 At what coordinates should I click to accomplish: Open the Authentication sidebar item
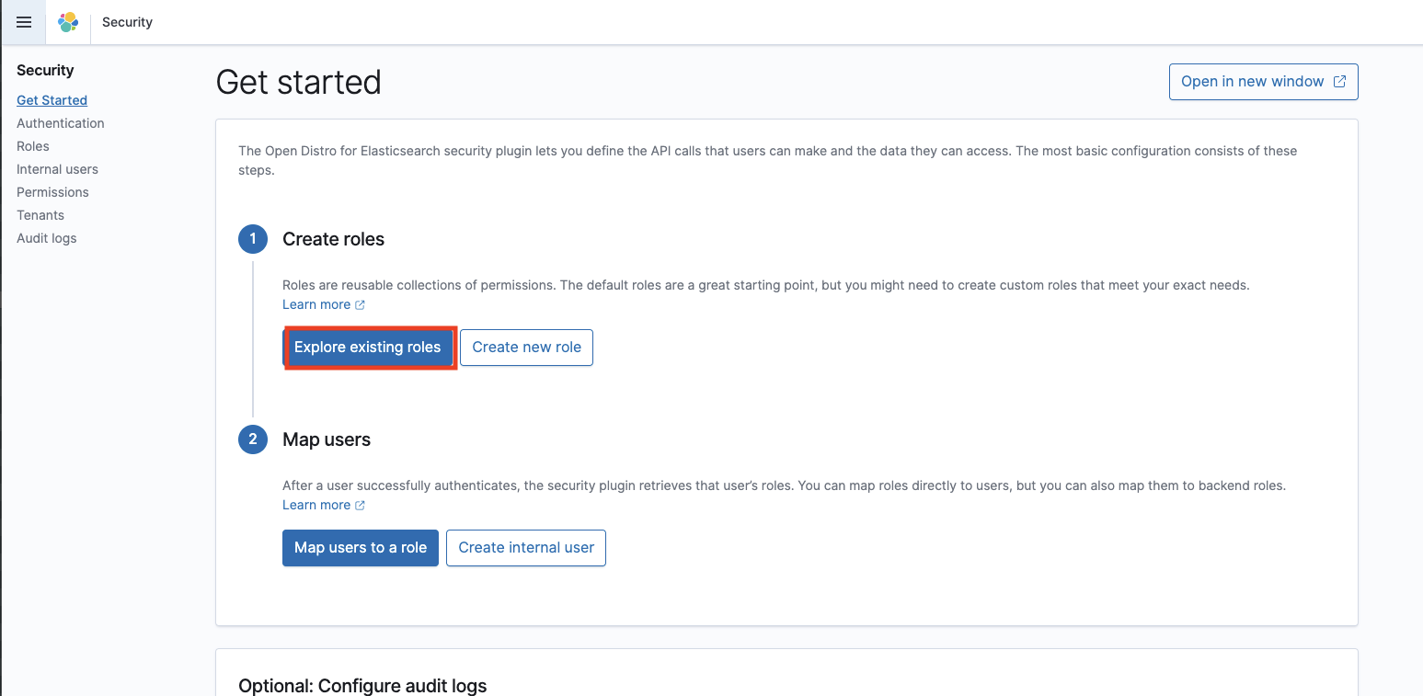[x=61, y=123]
